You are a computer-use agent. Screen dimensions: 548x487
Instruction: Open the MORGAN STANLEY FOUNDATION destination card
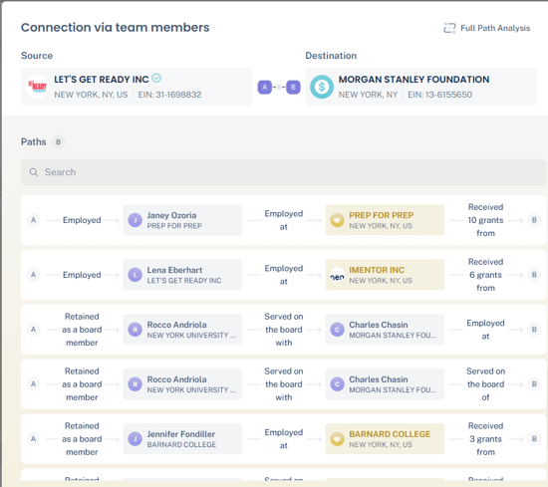click(421, 87)
